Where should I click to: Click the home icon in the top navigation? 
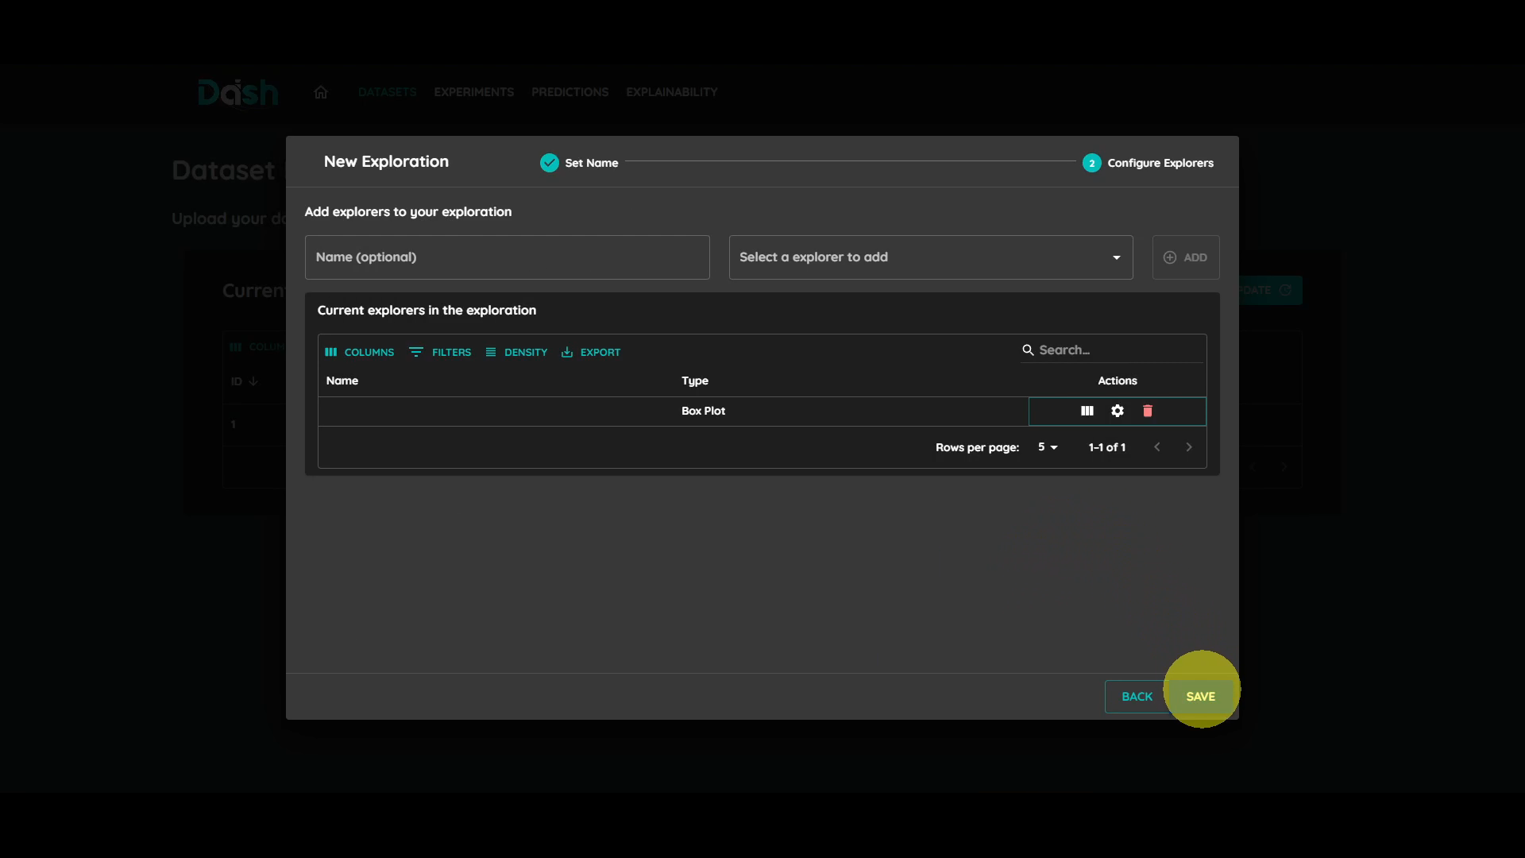pos(321,92)
